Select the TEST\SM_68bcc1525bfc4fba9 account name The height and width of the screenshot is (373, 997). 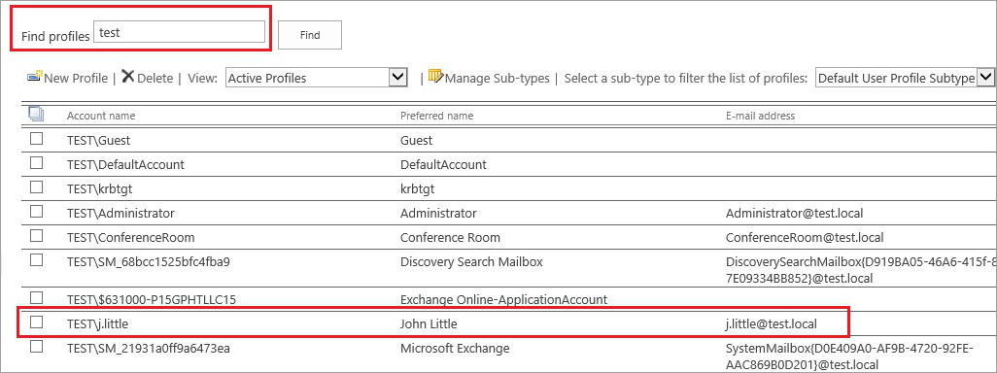148,261
